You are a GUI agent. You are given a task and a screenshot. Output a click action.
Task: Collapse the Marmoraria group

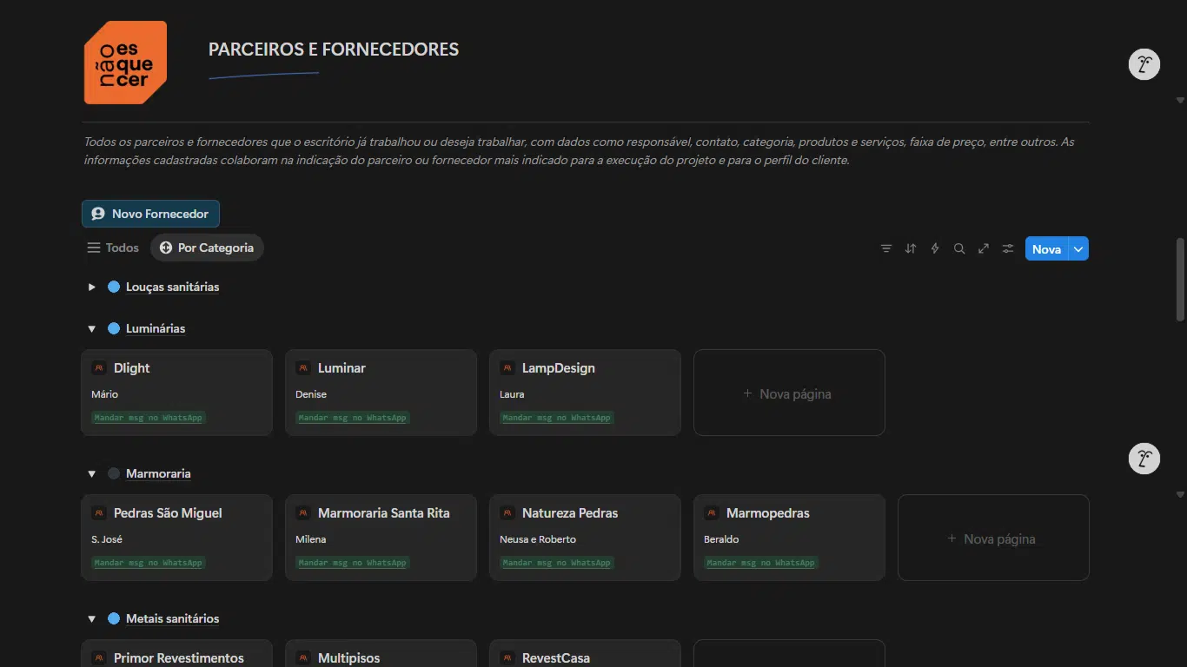(91, 473)
